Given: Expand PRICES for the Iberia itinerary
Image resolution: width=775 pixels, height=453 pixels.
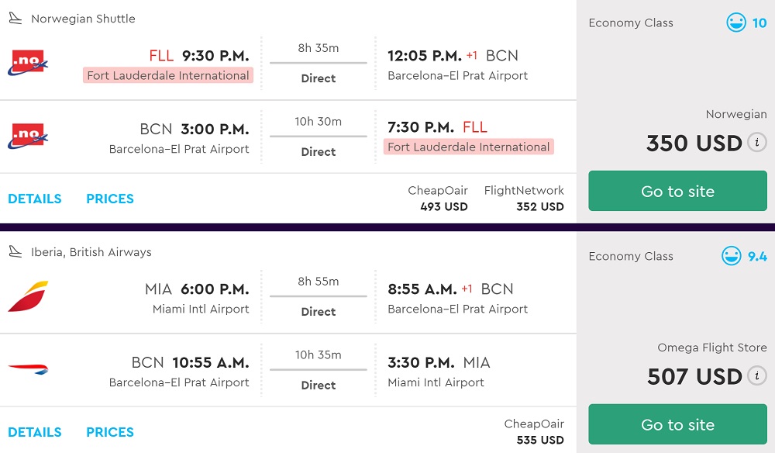Looking at the screenshot, I should (110, 432).
